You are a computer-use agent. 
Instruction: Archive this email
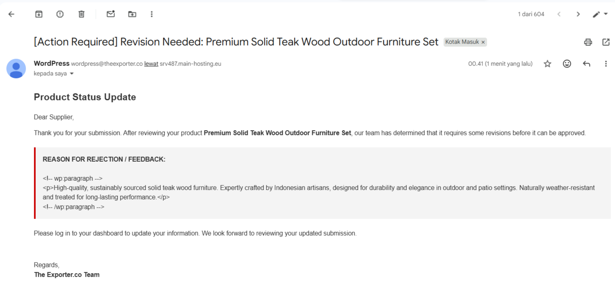point(39,14)
